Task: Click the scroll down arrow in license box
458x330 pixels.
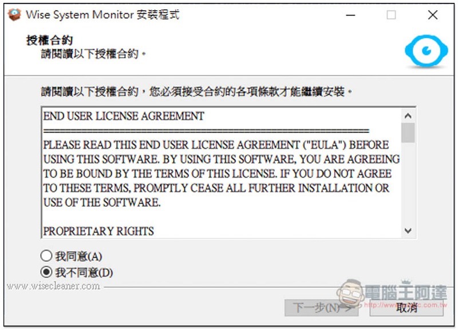Action: [408, 231]
